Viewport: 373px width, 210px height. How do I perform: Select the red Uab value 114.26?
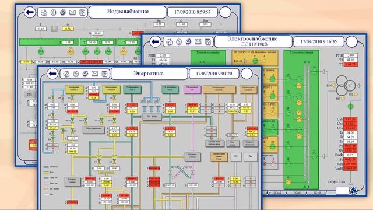[351, 119]
